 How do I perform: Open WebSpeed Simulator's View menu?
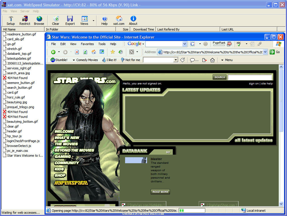14,11
